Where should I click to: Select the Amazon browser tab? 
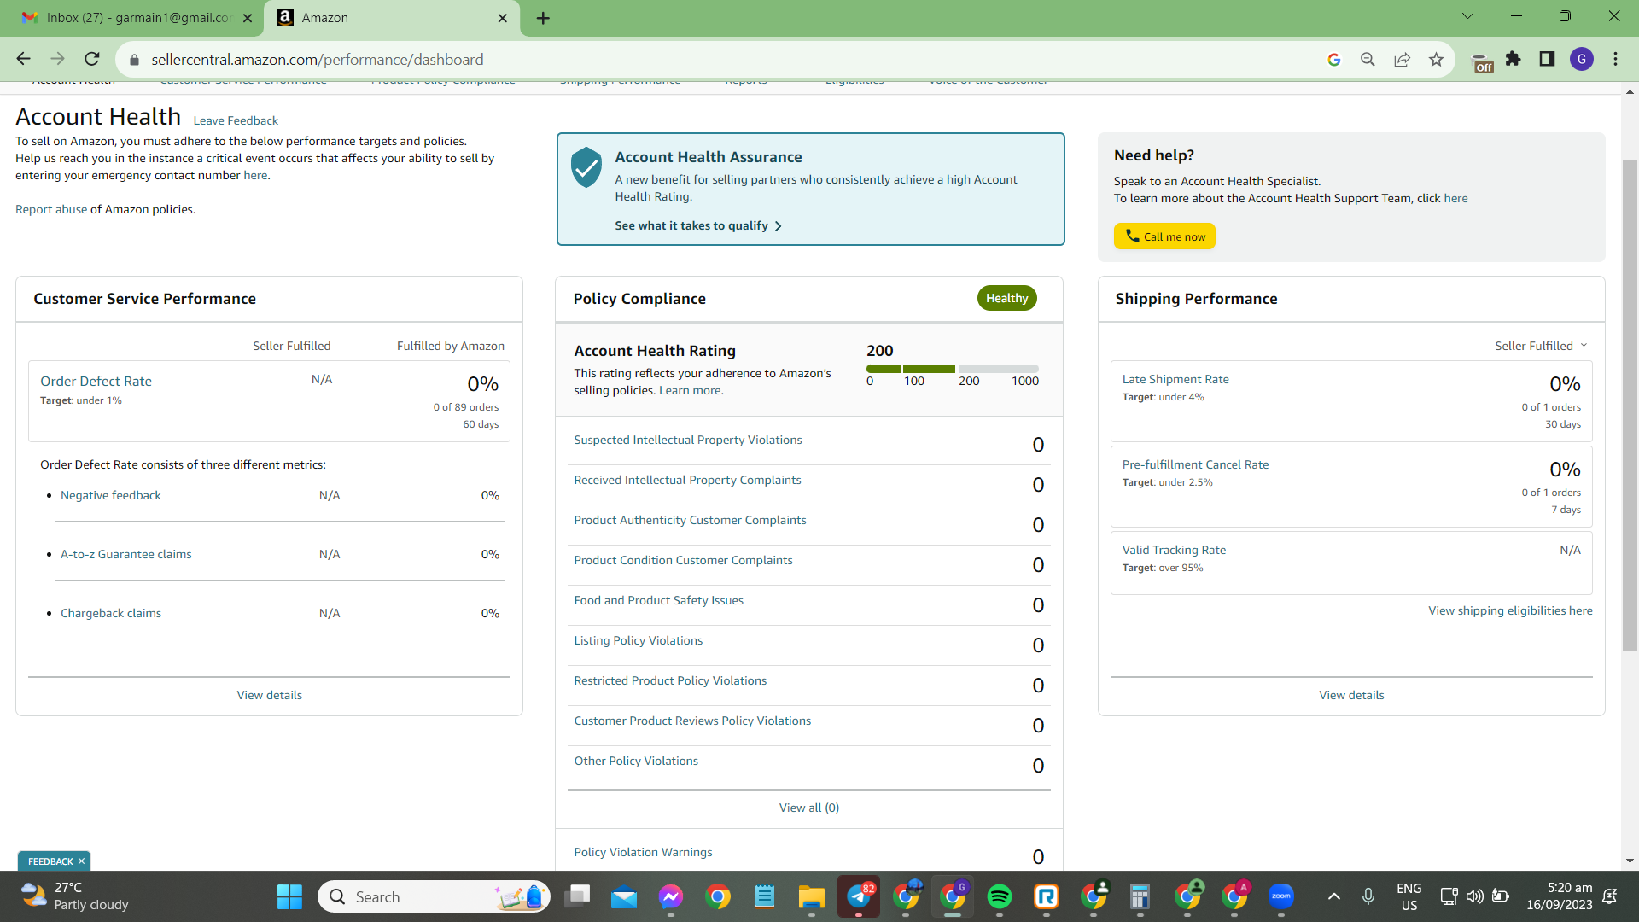393,18
